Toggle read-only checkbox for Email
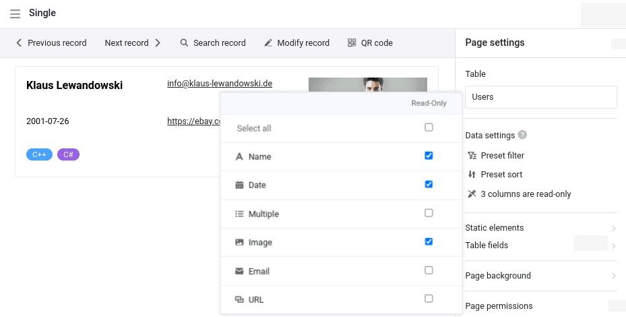The image size is (626, 317). coord(429,270)
